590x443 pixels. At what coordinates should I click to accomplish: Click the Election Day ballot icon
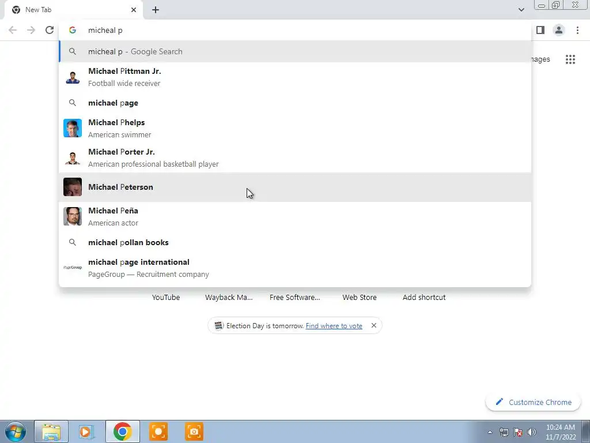(x=218, y=325)
